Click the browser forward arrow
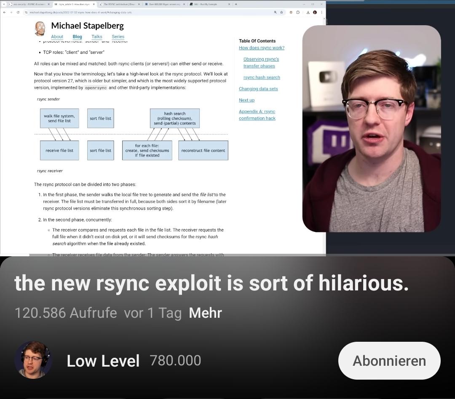Screen dimensions: 455x399 (11, 13)
